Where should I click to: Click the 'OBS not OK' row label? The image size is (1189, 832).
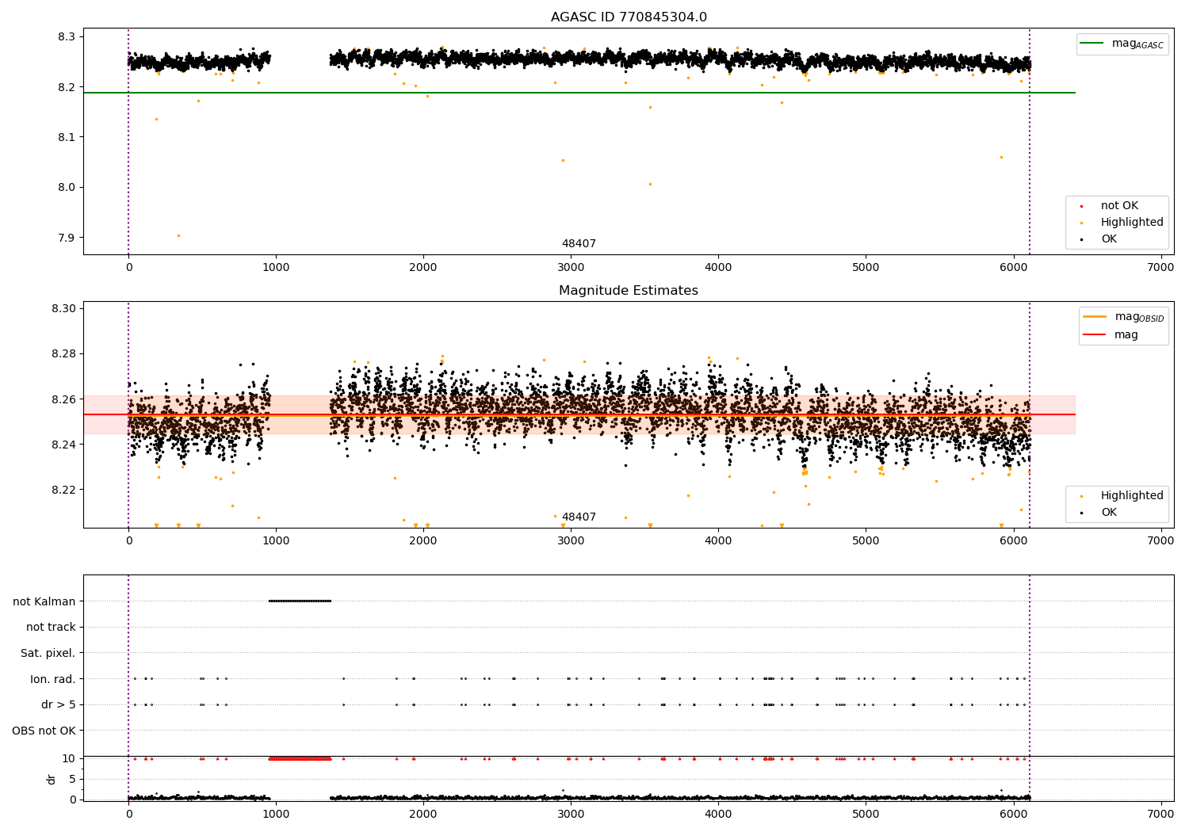(44, 731)
